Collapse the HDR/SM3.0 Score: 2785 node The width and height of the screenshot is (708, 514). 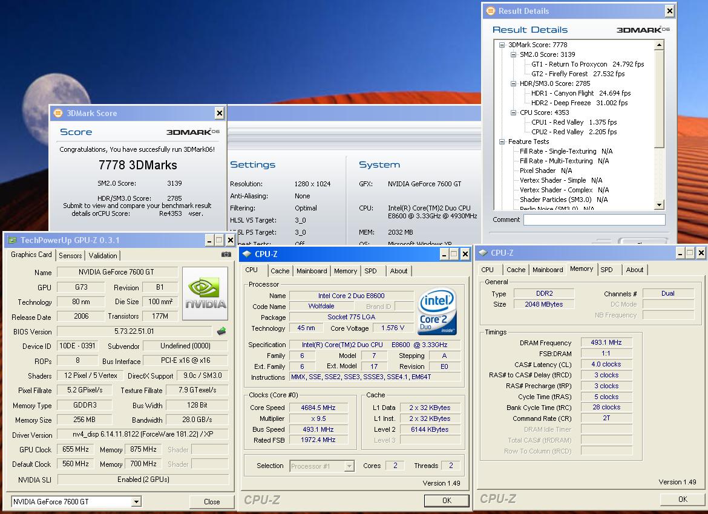point(513,83)
